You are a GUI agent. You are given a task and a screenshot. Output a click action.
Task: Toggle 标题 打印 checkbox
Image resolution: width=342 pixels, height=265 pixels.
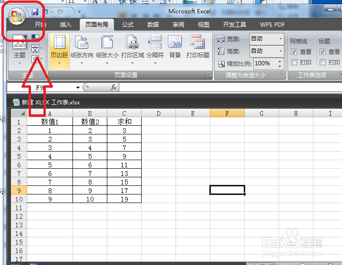tap(322, 62)
